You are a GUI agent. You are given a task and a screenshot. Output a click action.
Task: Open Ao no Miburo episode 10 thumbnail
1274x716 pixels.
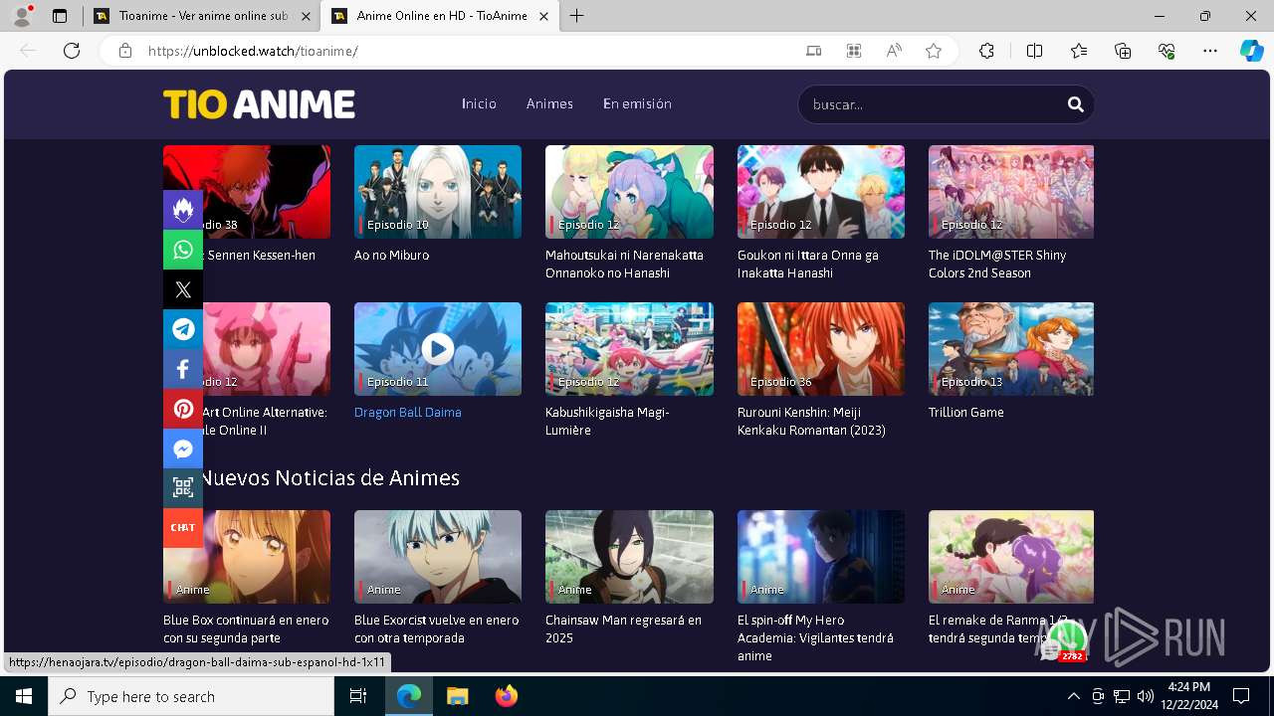(438, 192)
